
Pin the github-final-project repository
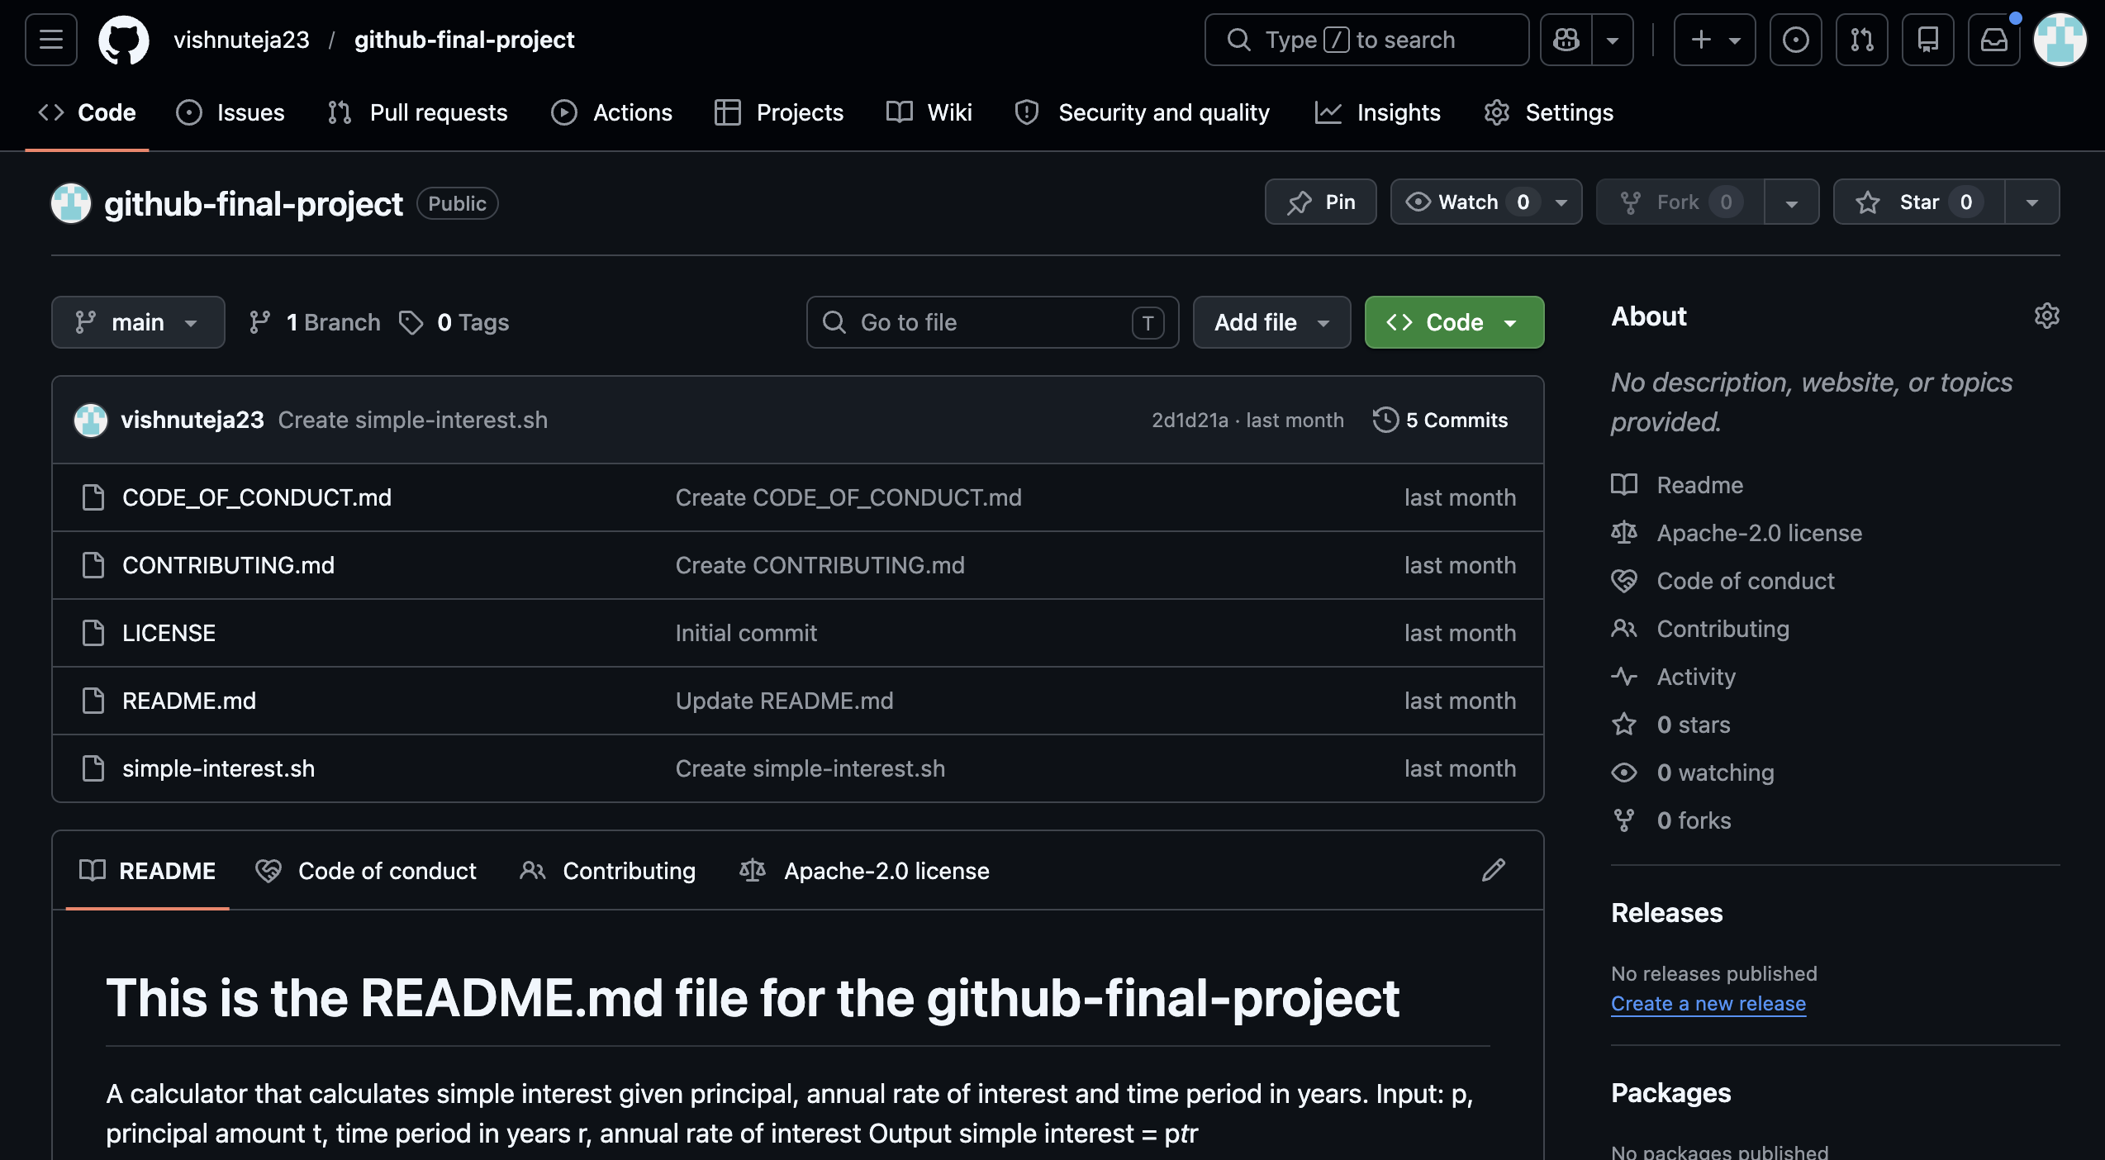[x=1320, y=202]
